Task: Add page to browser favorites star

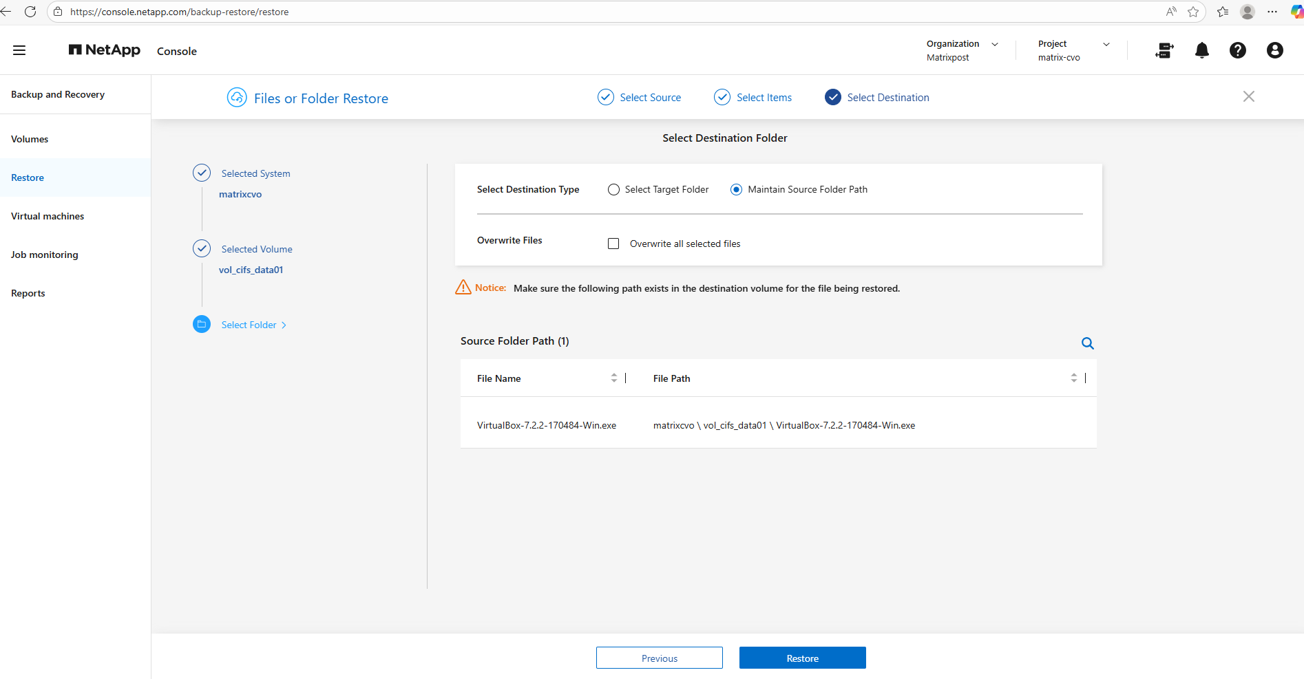Action: point(1193,12)
